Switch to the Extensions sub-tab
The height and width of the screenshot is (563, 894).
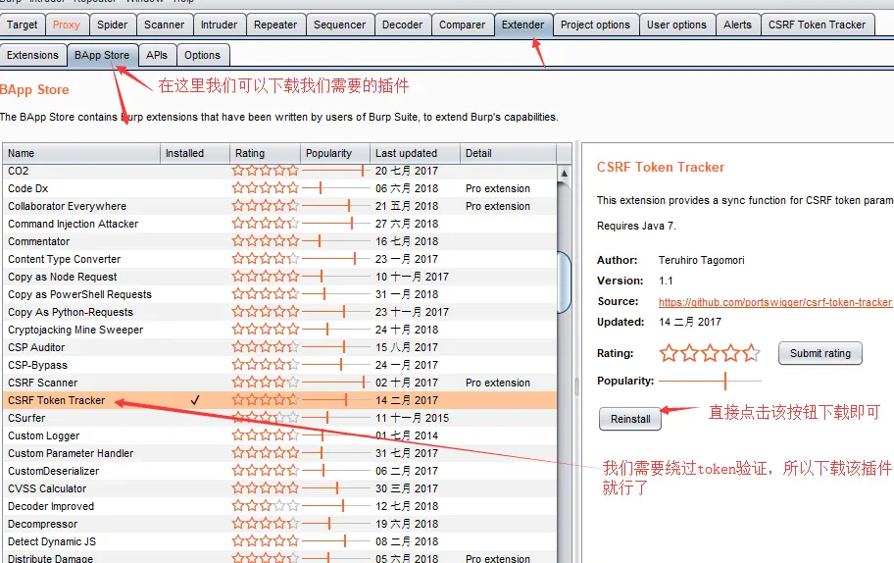32,55
